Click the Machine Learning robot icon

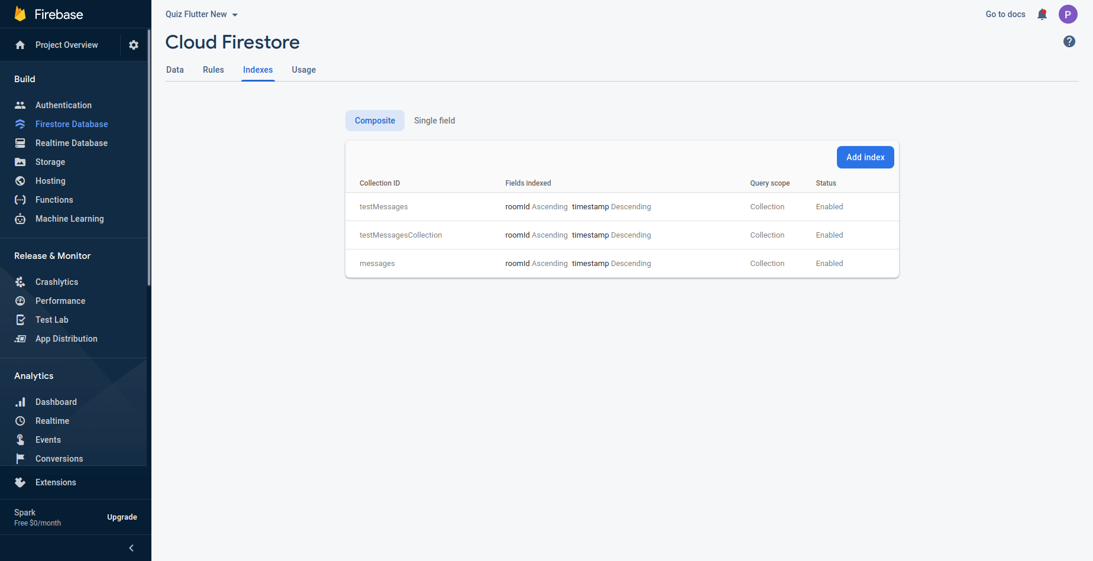click(x=20, y=219)
